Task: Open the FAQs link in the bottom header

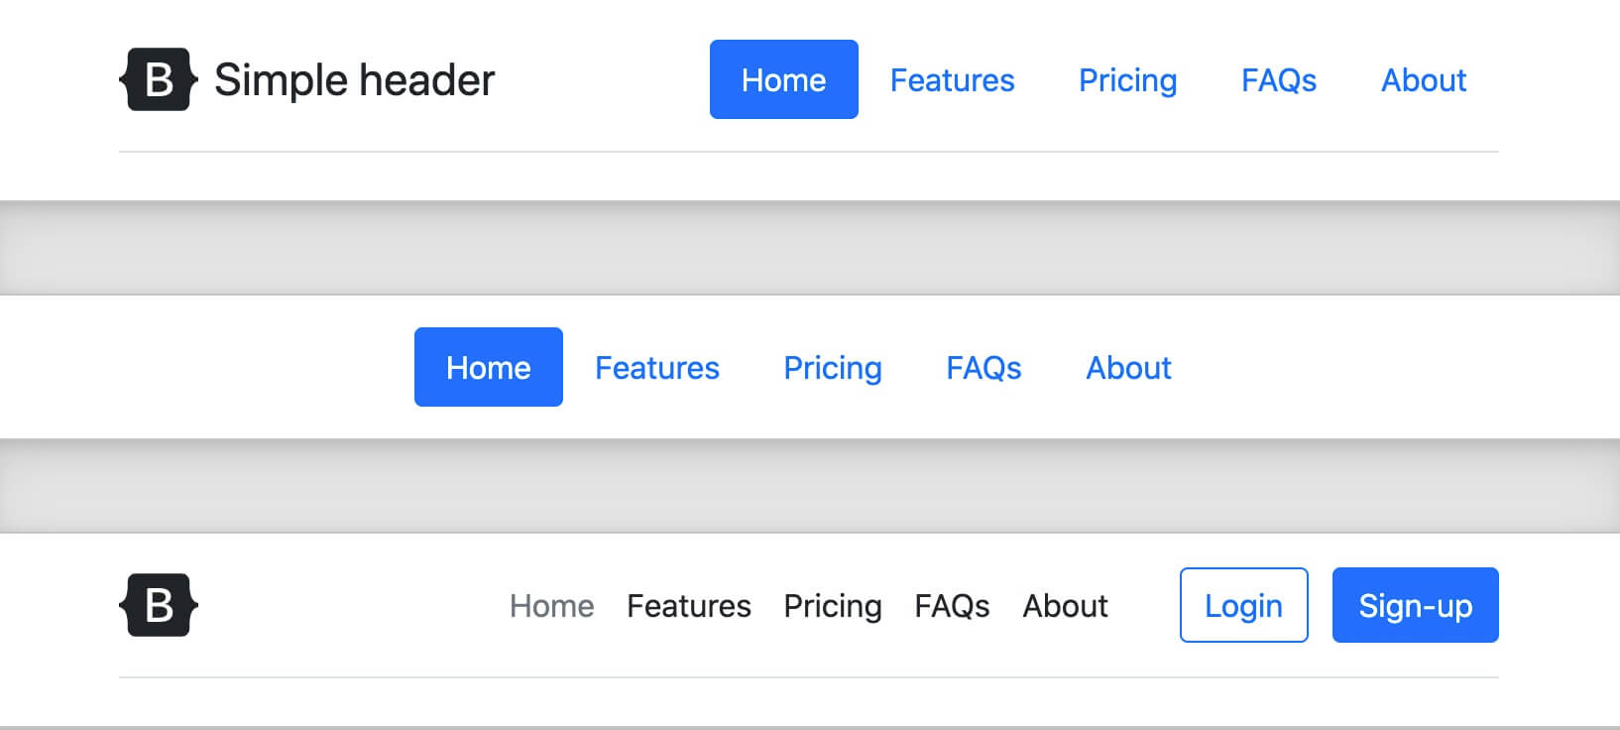Action: pos(951,605)
